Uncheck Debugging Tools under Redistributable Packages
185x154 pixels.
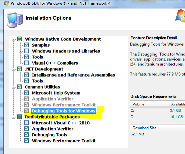click(x=27, y=135)
